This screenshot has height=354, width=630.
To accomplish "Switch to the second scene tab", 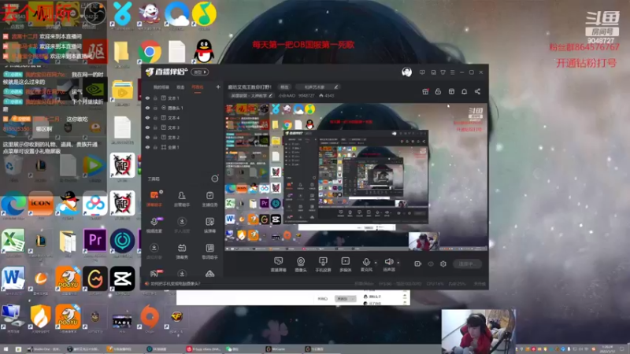I will [180, 87].
